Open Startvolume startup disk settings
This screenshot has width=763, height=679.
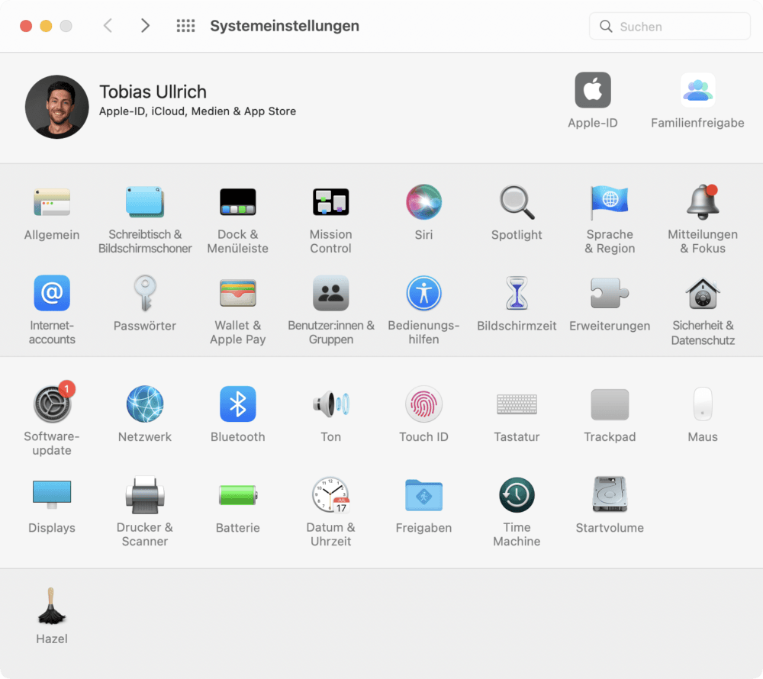pos(610,494)
